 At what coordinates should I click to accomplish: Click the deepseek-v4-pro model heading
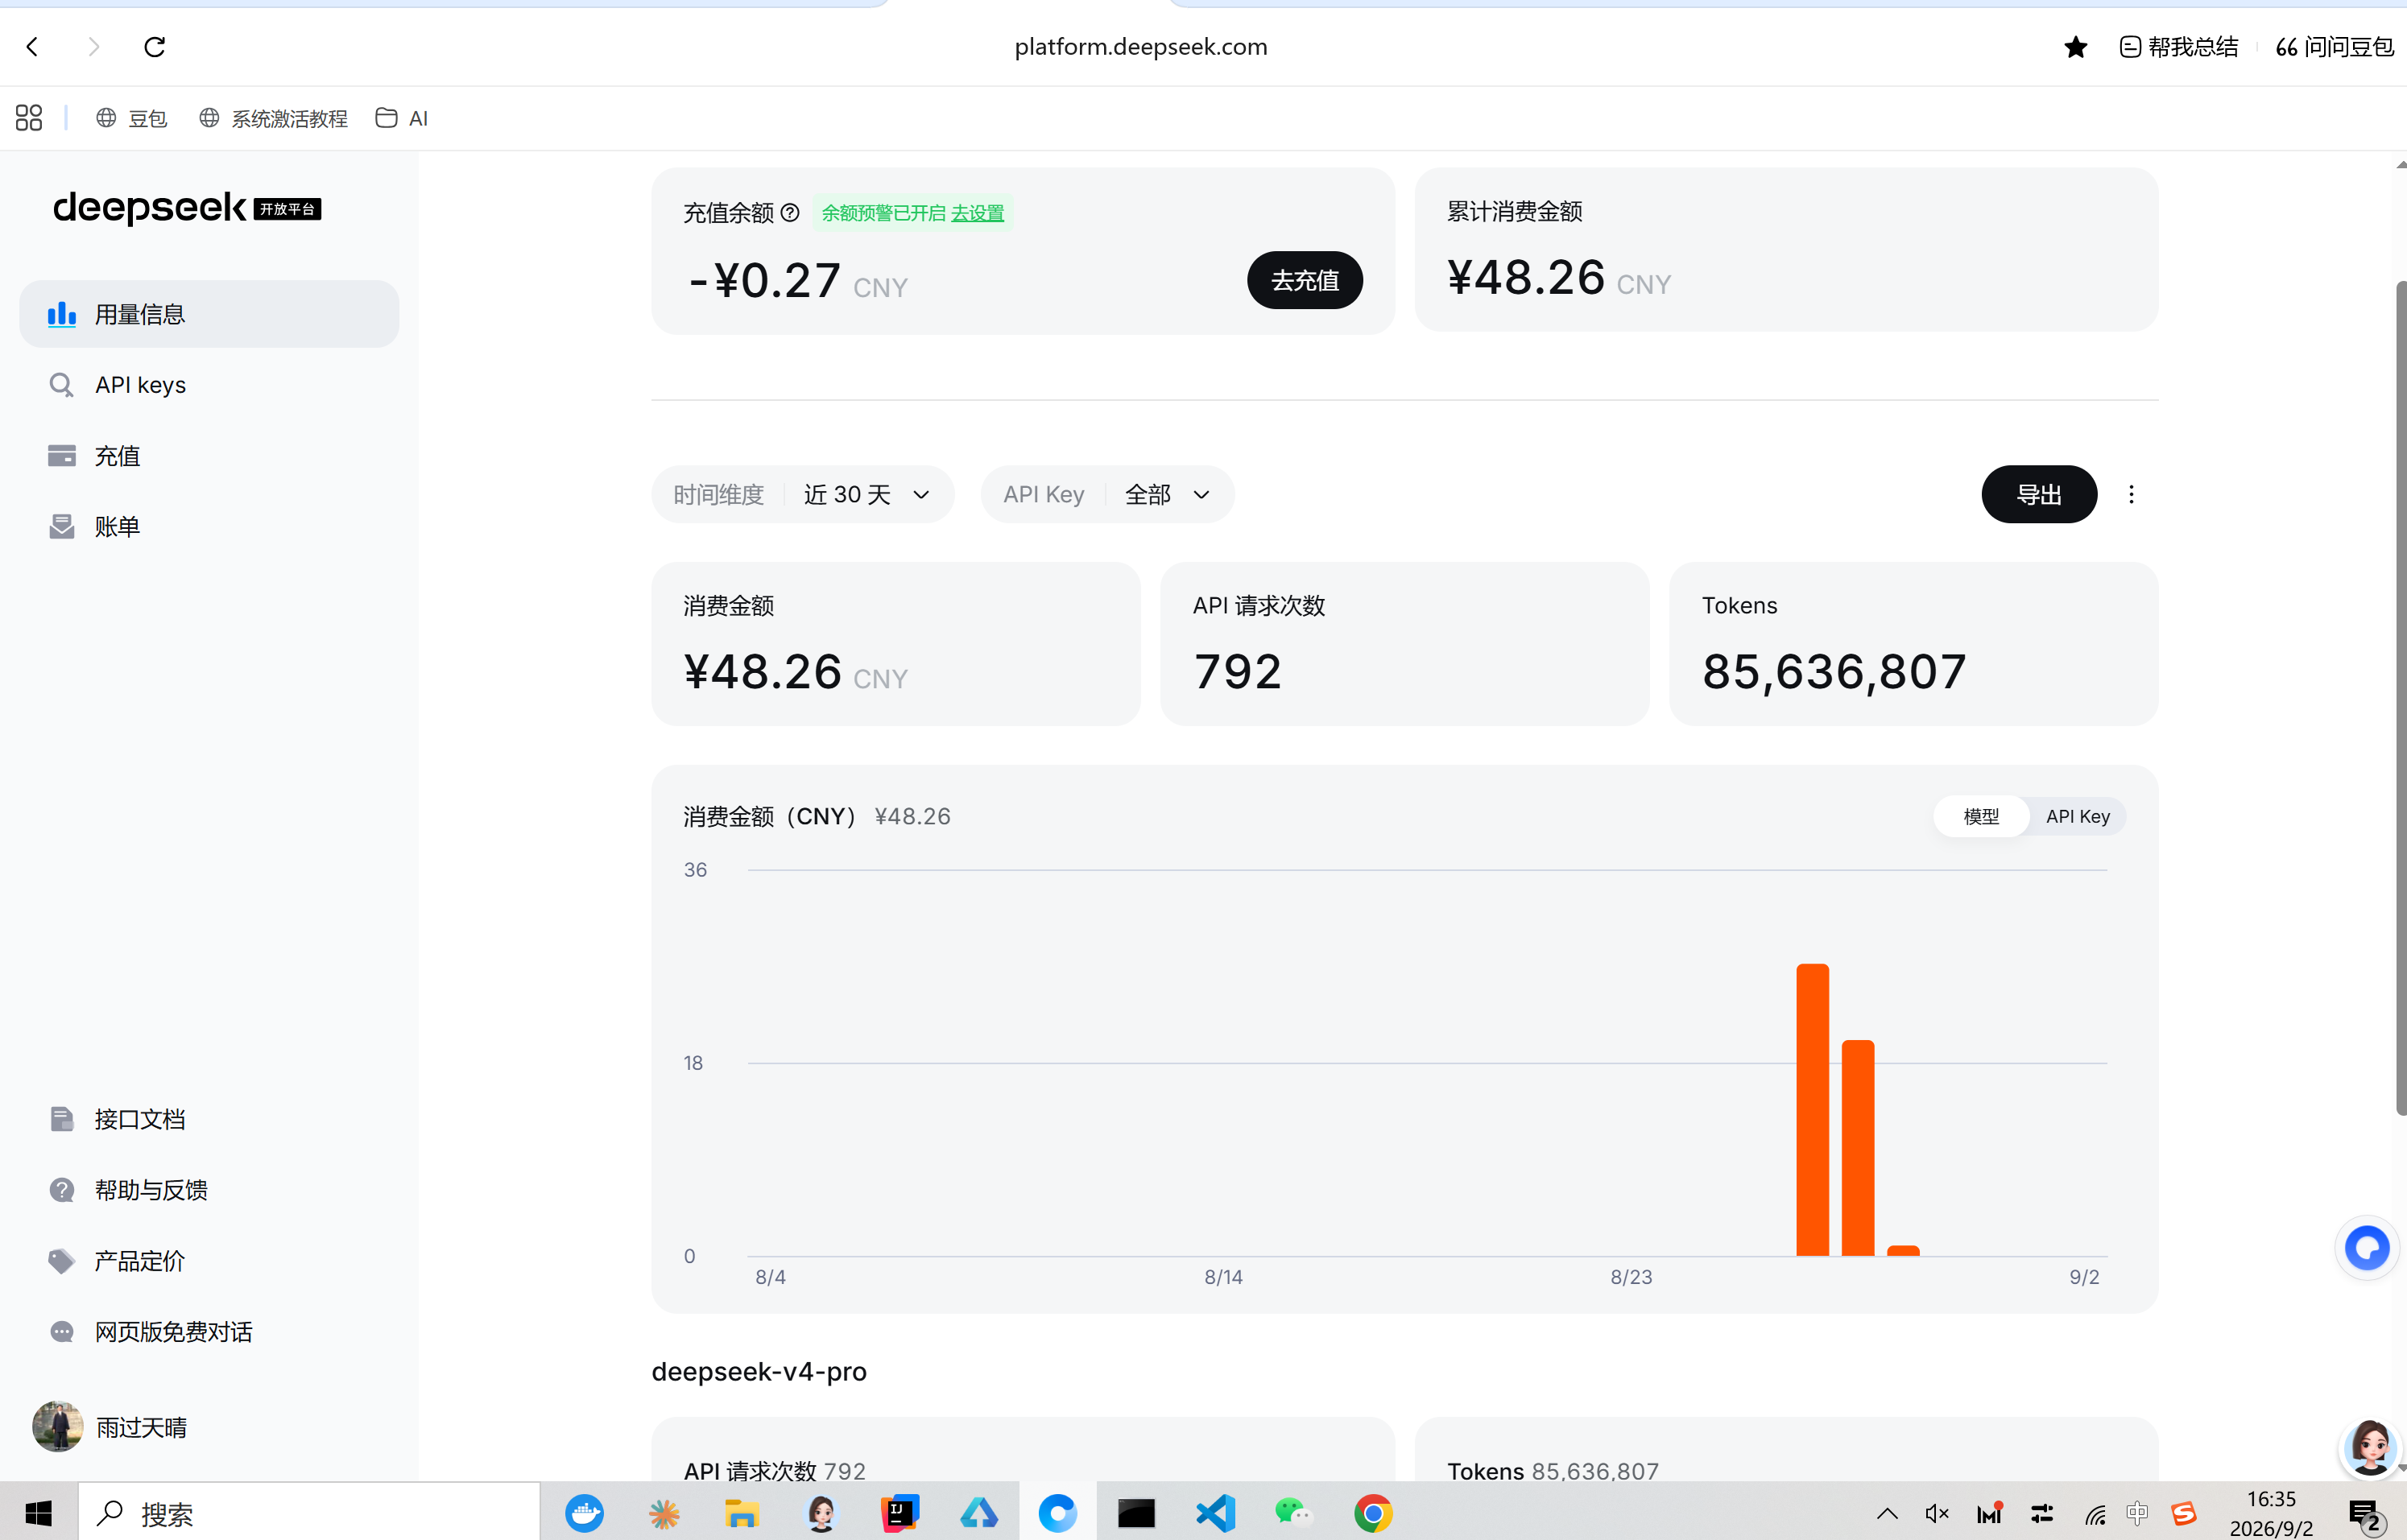tap(759, 1371)
